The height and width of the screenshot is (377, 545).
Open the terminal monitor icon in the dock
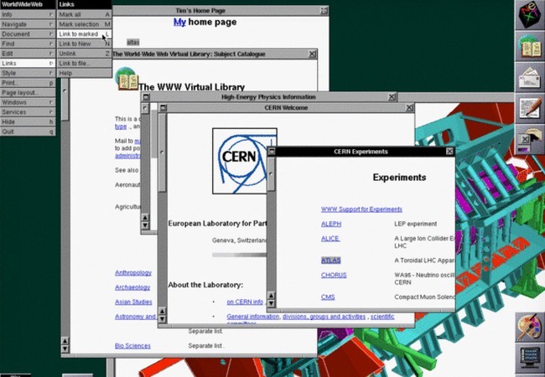pyautogui.click(x=530, y=359)
